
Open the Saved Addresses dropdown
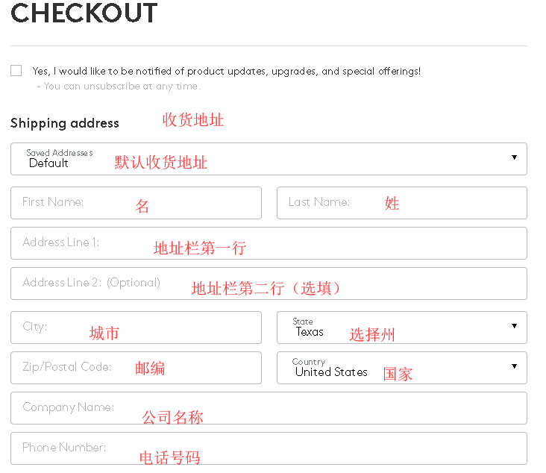pos(269,159)
